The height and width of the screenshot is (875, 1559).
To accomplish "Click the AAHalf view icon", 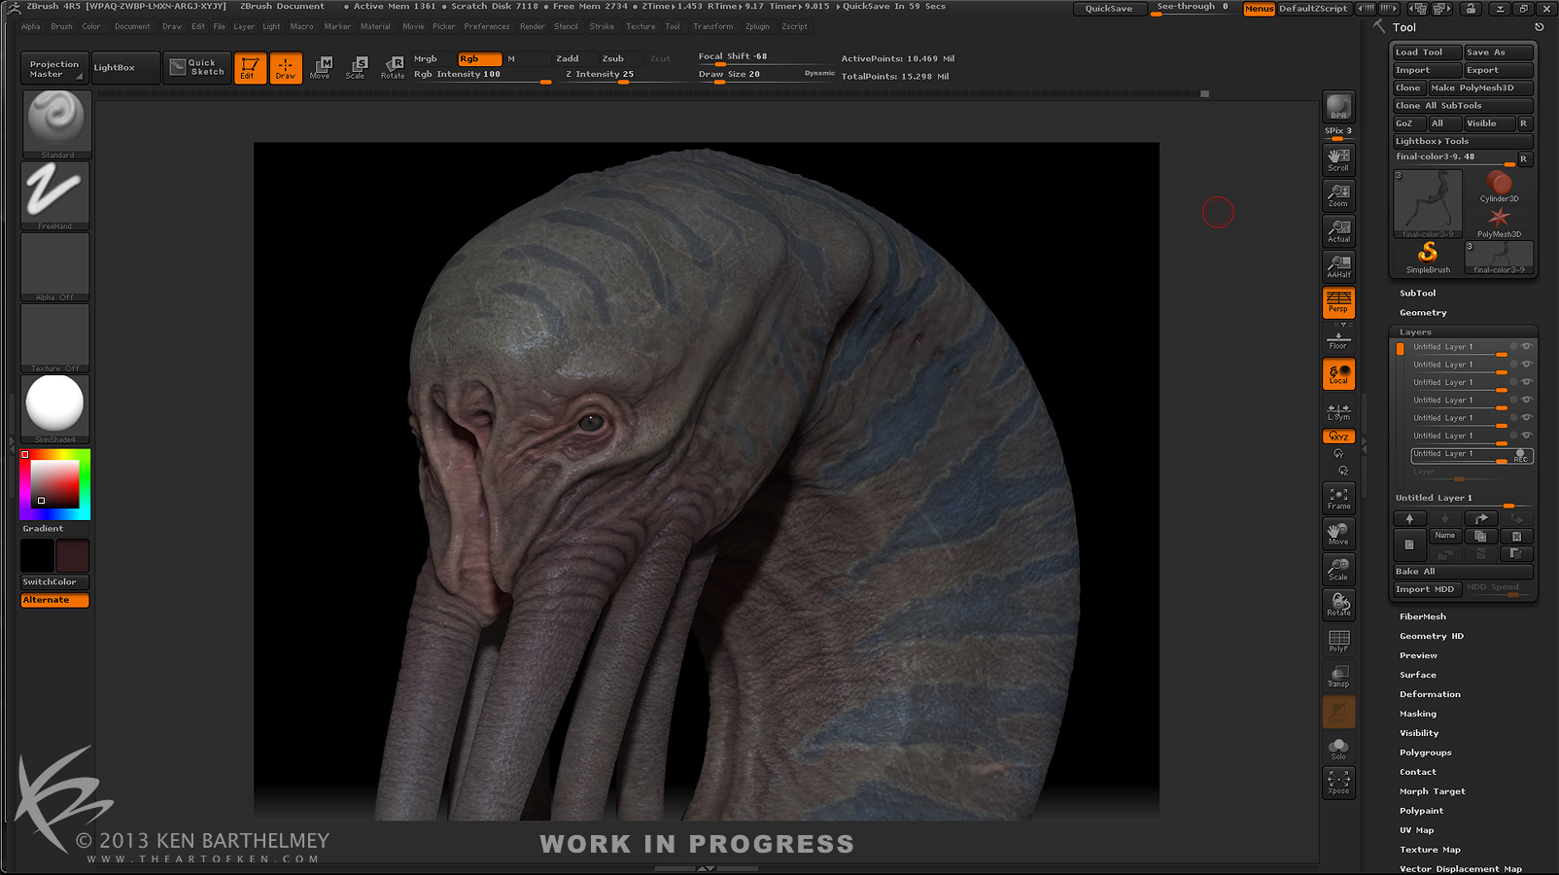I will [x=1338, y=266].
